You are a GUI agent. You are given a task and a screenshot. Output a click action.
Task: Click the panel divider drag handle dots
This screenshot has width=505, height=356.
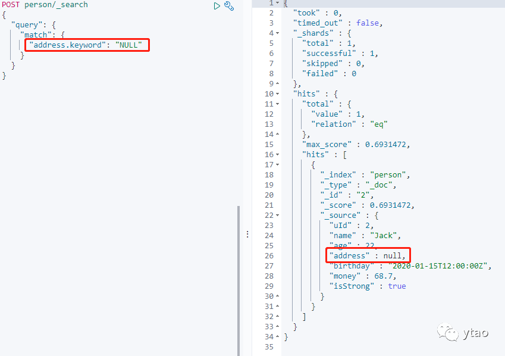[247, 234]
